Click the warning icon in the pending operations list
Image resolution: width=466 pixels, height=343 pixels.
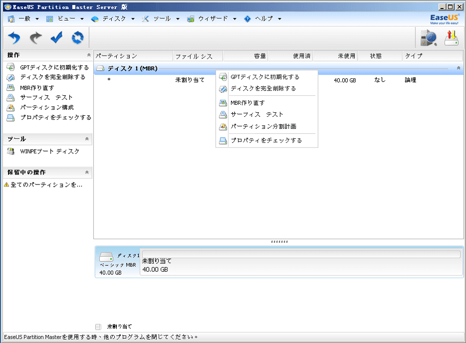click(x=7, y=185)
